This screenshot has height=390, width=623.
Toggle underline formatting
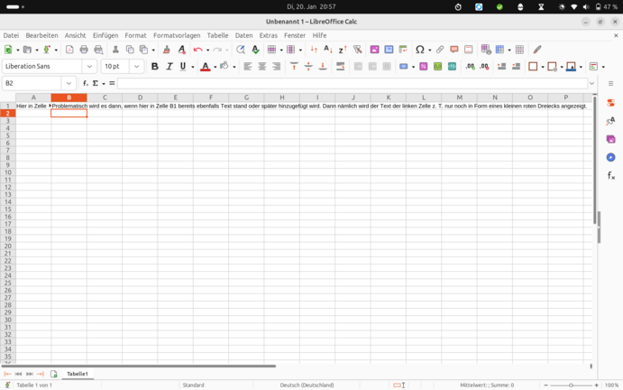(x=183, y=67)
